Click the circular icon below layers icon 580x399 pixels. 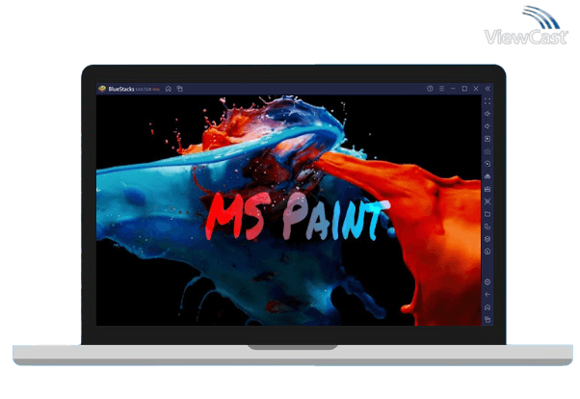point(488,252)
